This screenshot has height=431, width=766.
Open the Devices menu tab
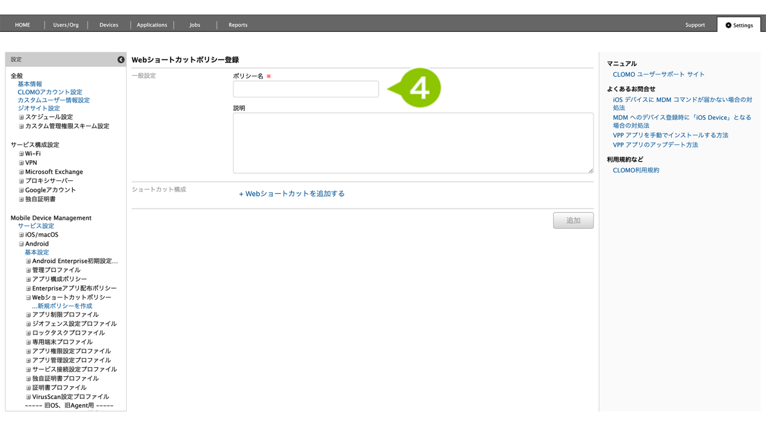click(109, 25)
